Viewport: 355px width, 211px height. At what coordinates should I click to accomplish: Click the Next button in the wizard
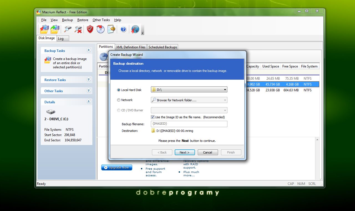[185, 152]
